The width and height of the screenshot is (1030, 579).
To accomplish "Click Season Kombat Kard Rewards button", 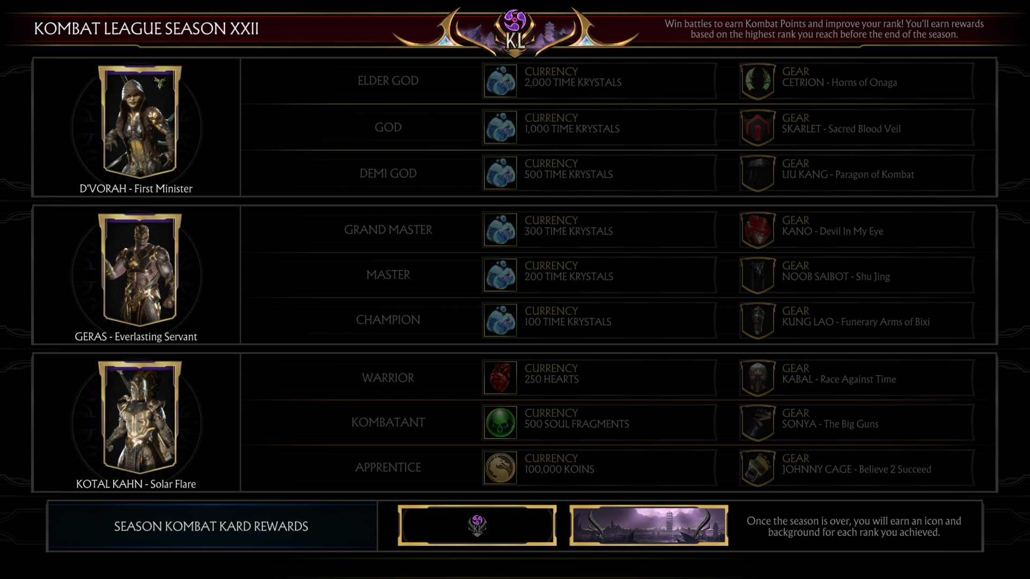I will pos(212,526).
